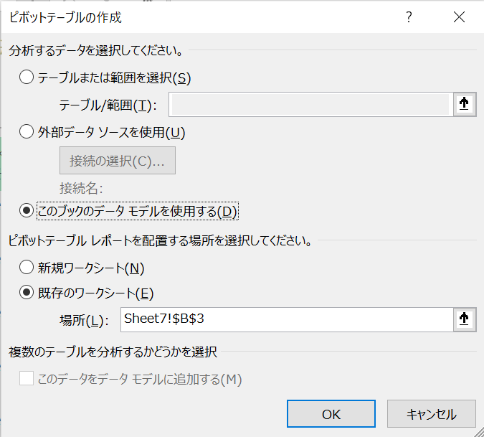Screen dimensions: 484x437
Task: Confirm with the OK button
Action: [x=331, y=414]
